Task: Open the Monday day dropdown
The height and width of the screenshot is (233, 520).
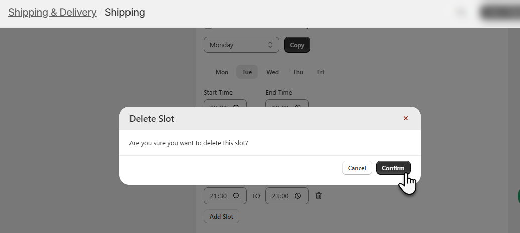Action: click(241, 45)
